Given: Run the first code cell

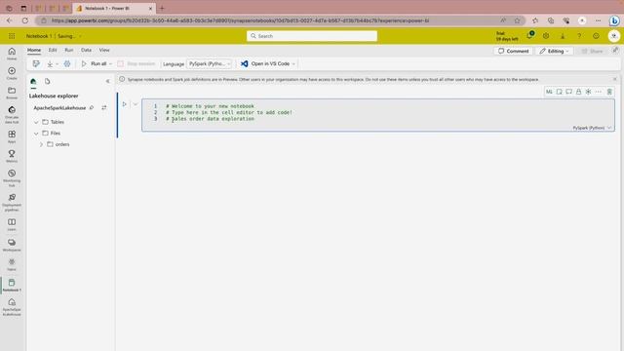Looking at the screenshot, I should coord(124,104).
